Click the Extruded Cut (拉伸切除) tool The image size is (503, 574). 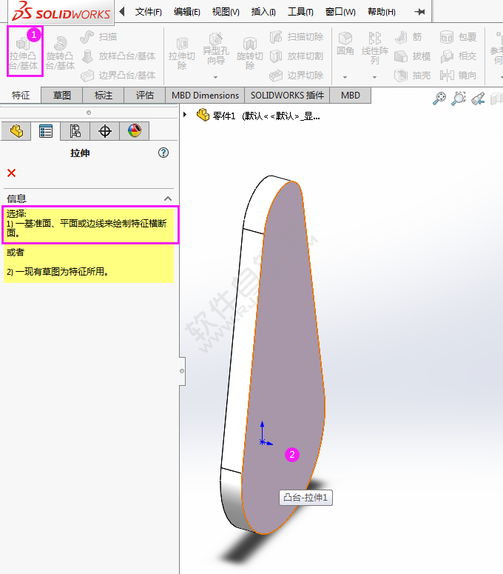[x=182, y=53]
